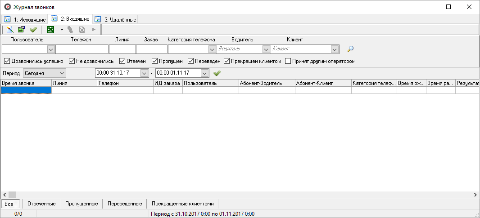Image resolution: width=480 pixels, height=218 pixels.
Task: Expand the 'Период' dropdown showing Сегодня
Action: click(x=62, y=73)
